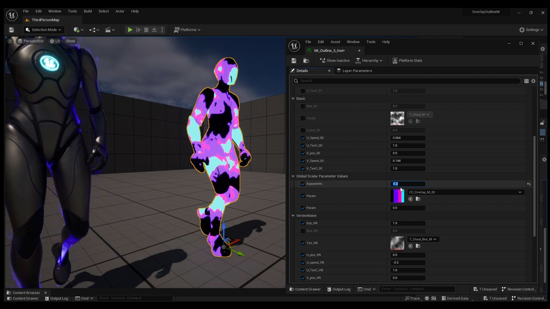Click the reset arrow for ExponentIn parameter
The height and width of the screenshot is (309, 550).
click(x=529, y=184)
